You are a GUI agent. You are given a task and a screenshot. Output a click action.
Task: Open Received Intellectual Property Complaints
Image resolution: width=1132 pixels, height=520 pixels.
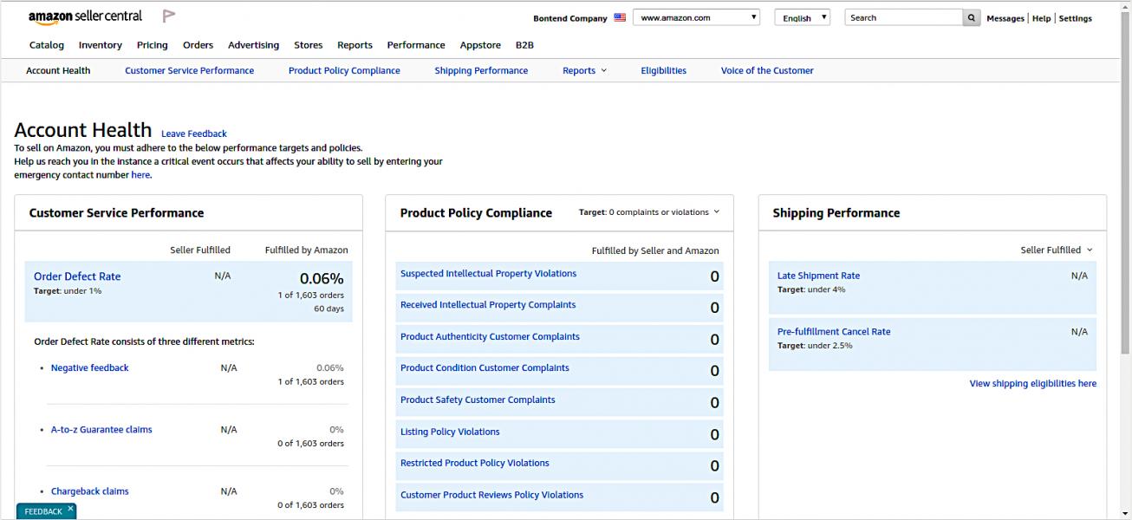488,305
